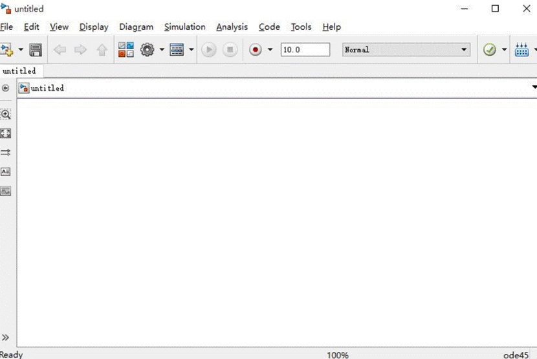Select the untitled model tab
Screen dimensions: 537x359
(21, 71)
